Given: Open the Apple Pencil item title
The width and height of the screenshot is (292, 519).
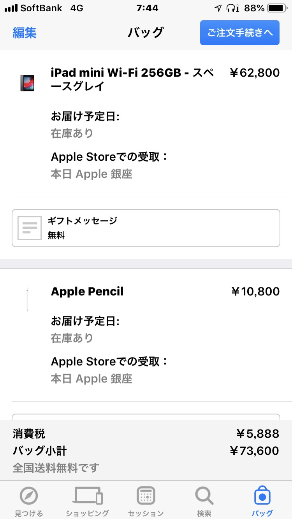Looking at the screenshot, I should point(87,291).
